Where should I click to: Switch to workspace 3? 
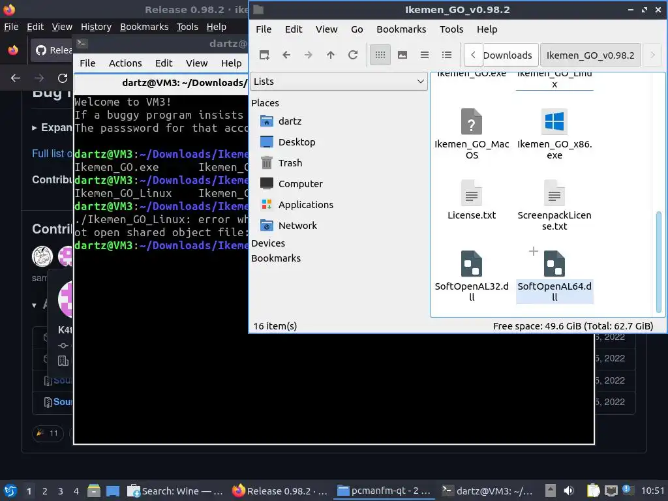tap(61, 491)
